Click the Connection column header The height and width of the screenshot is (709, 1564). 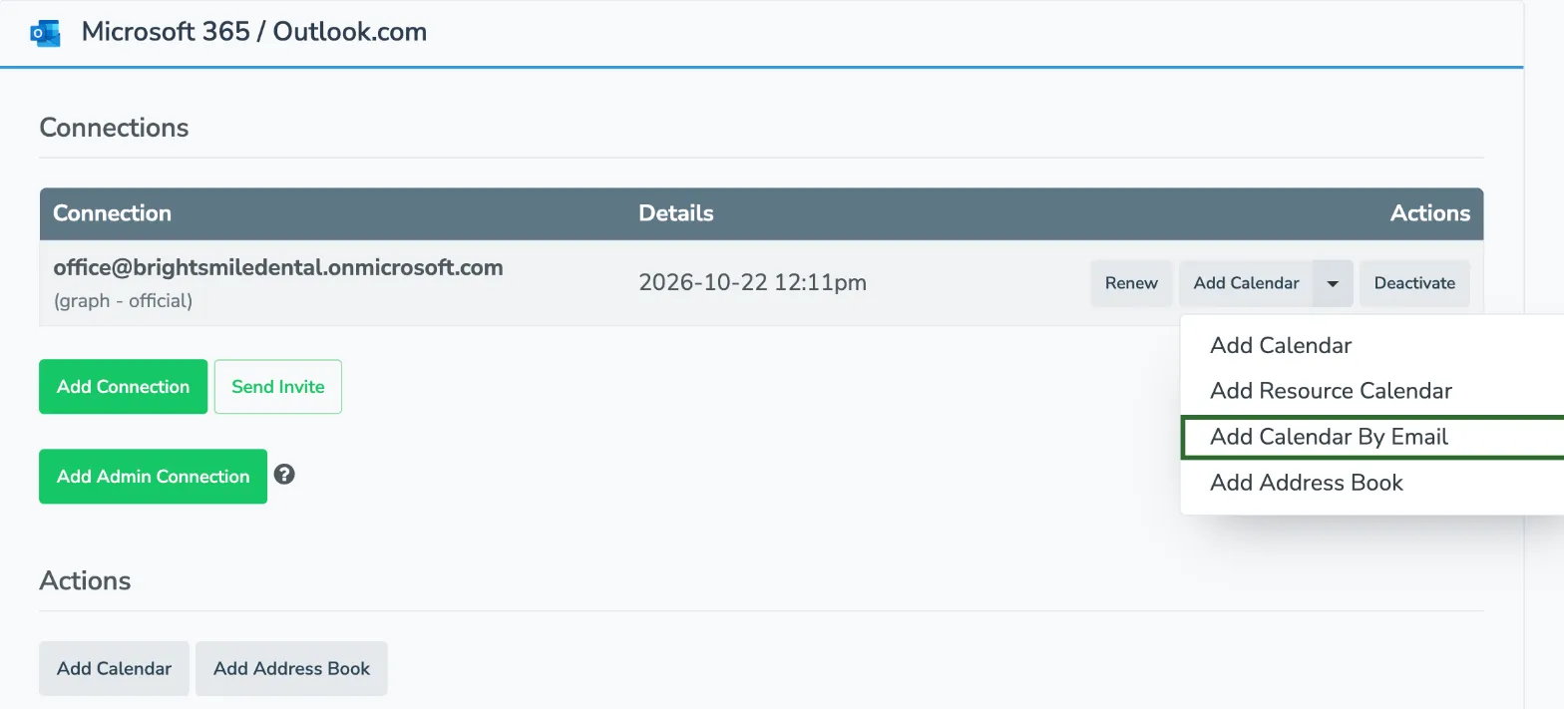click(112, 213)
